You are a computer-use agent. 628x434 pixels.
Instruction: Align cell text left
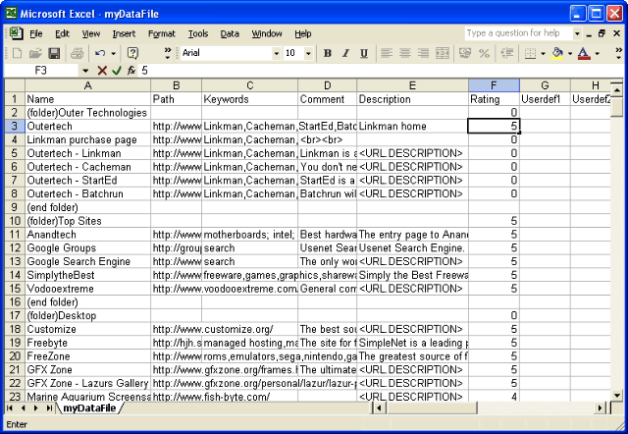(x=387, y=53)
